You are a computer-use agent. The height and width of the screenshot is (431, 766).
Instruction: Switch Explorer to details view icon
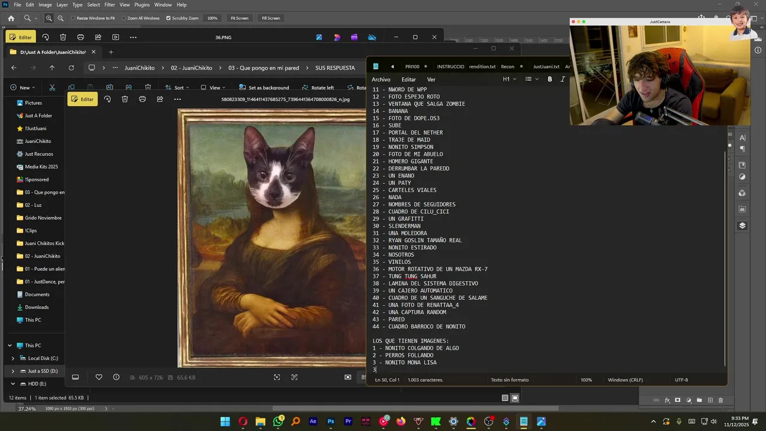[x=505, y=398]
